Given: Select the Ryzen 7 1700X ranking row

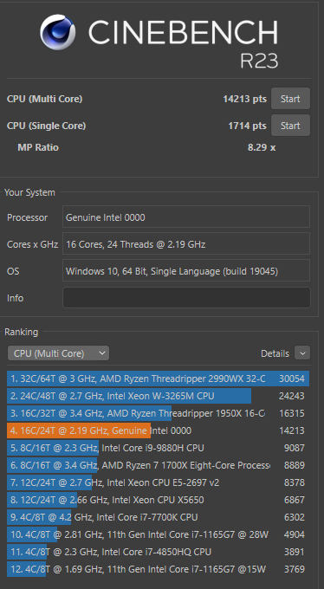Looking at the screenshot, I should click(159, 465).
